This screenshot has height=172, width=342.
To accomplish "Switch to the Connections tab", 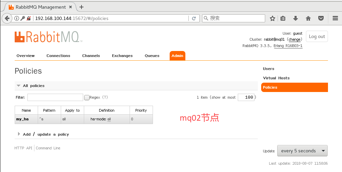I will (x=58, y=56).
